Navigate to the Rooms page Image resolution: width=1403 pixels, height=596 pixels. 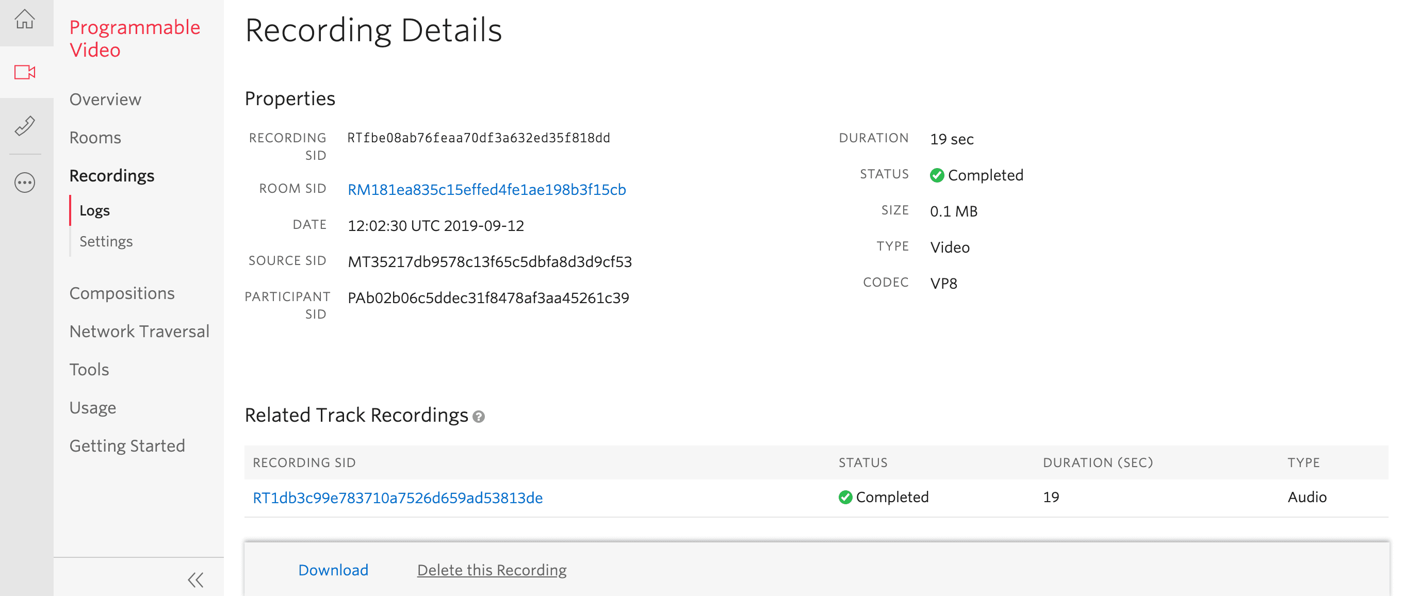click(x=95, y=137)
